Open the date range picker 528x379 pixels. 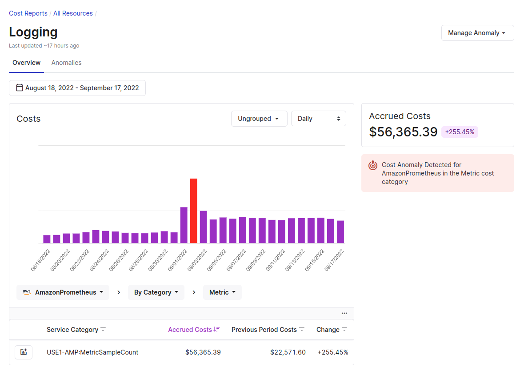77,88
